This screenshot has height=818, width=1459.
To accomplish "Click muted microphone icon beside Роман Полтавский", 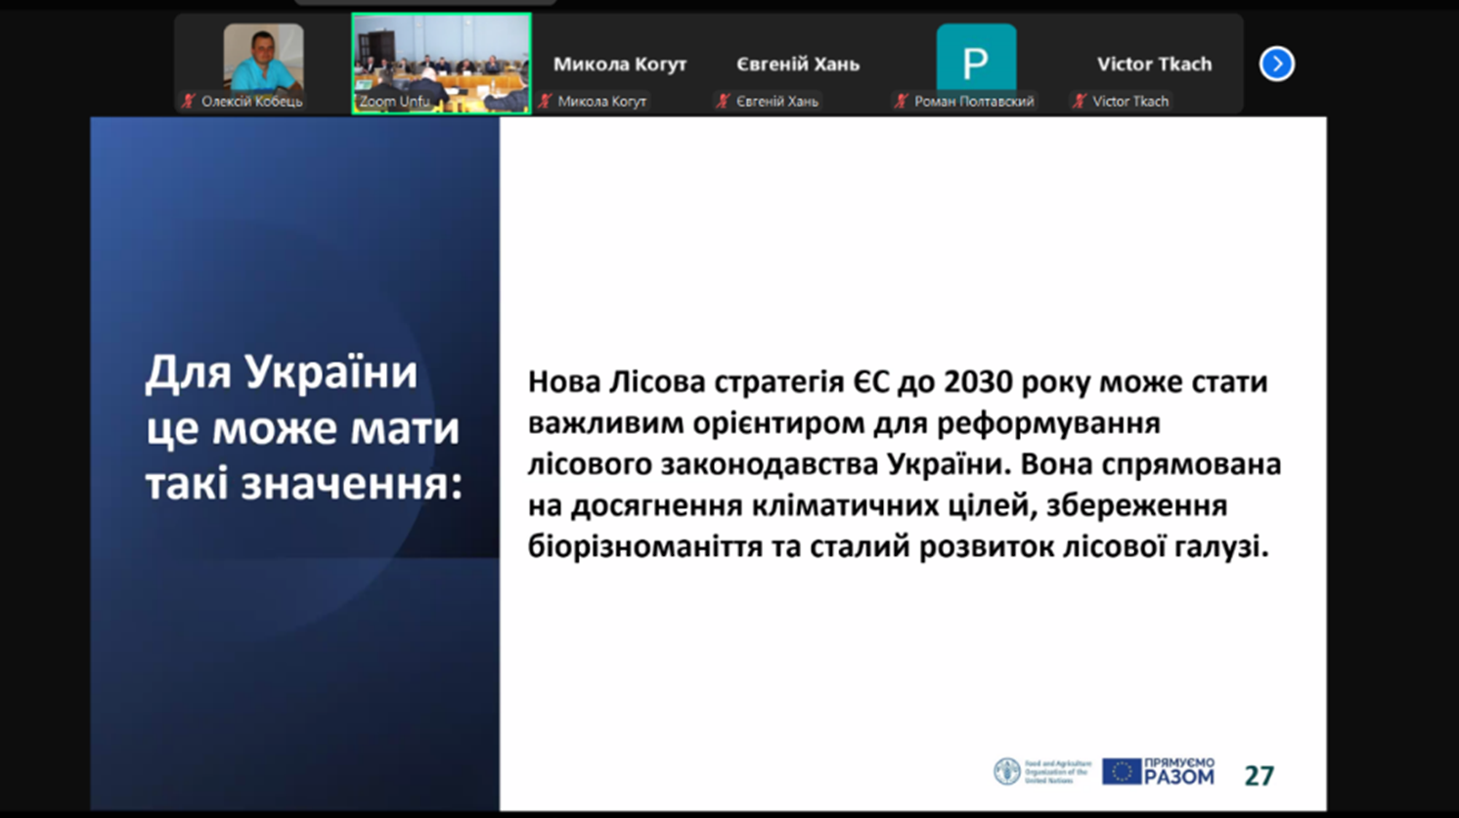I will [x=902, y=101].
